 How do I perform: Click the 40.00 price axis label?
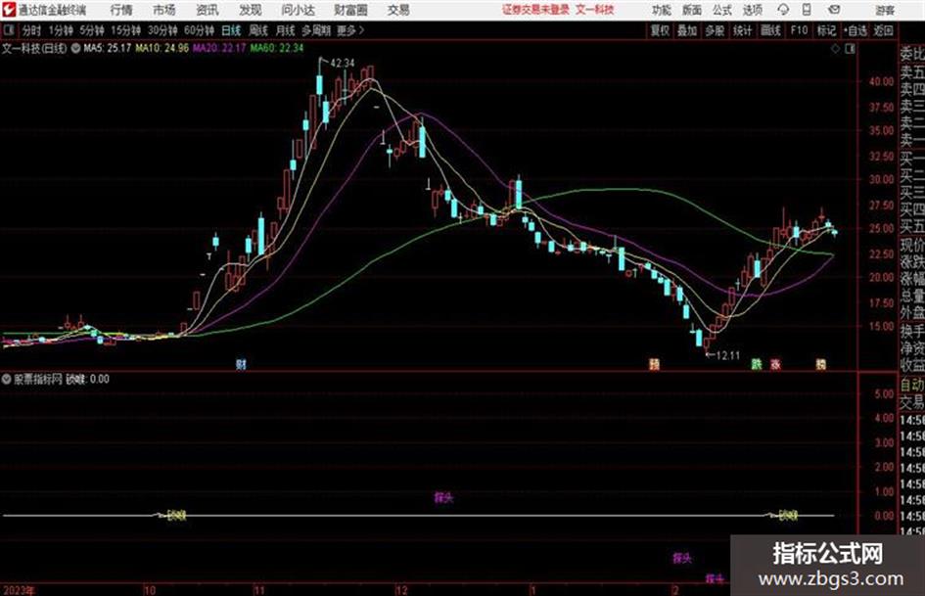[881, 81]
